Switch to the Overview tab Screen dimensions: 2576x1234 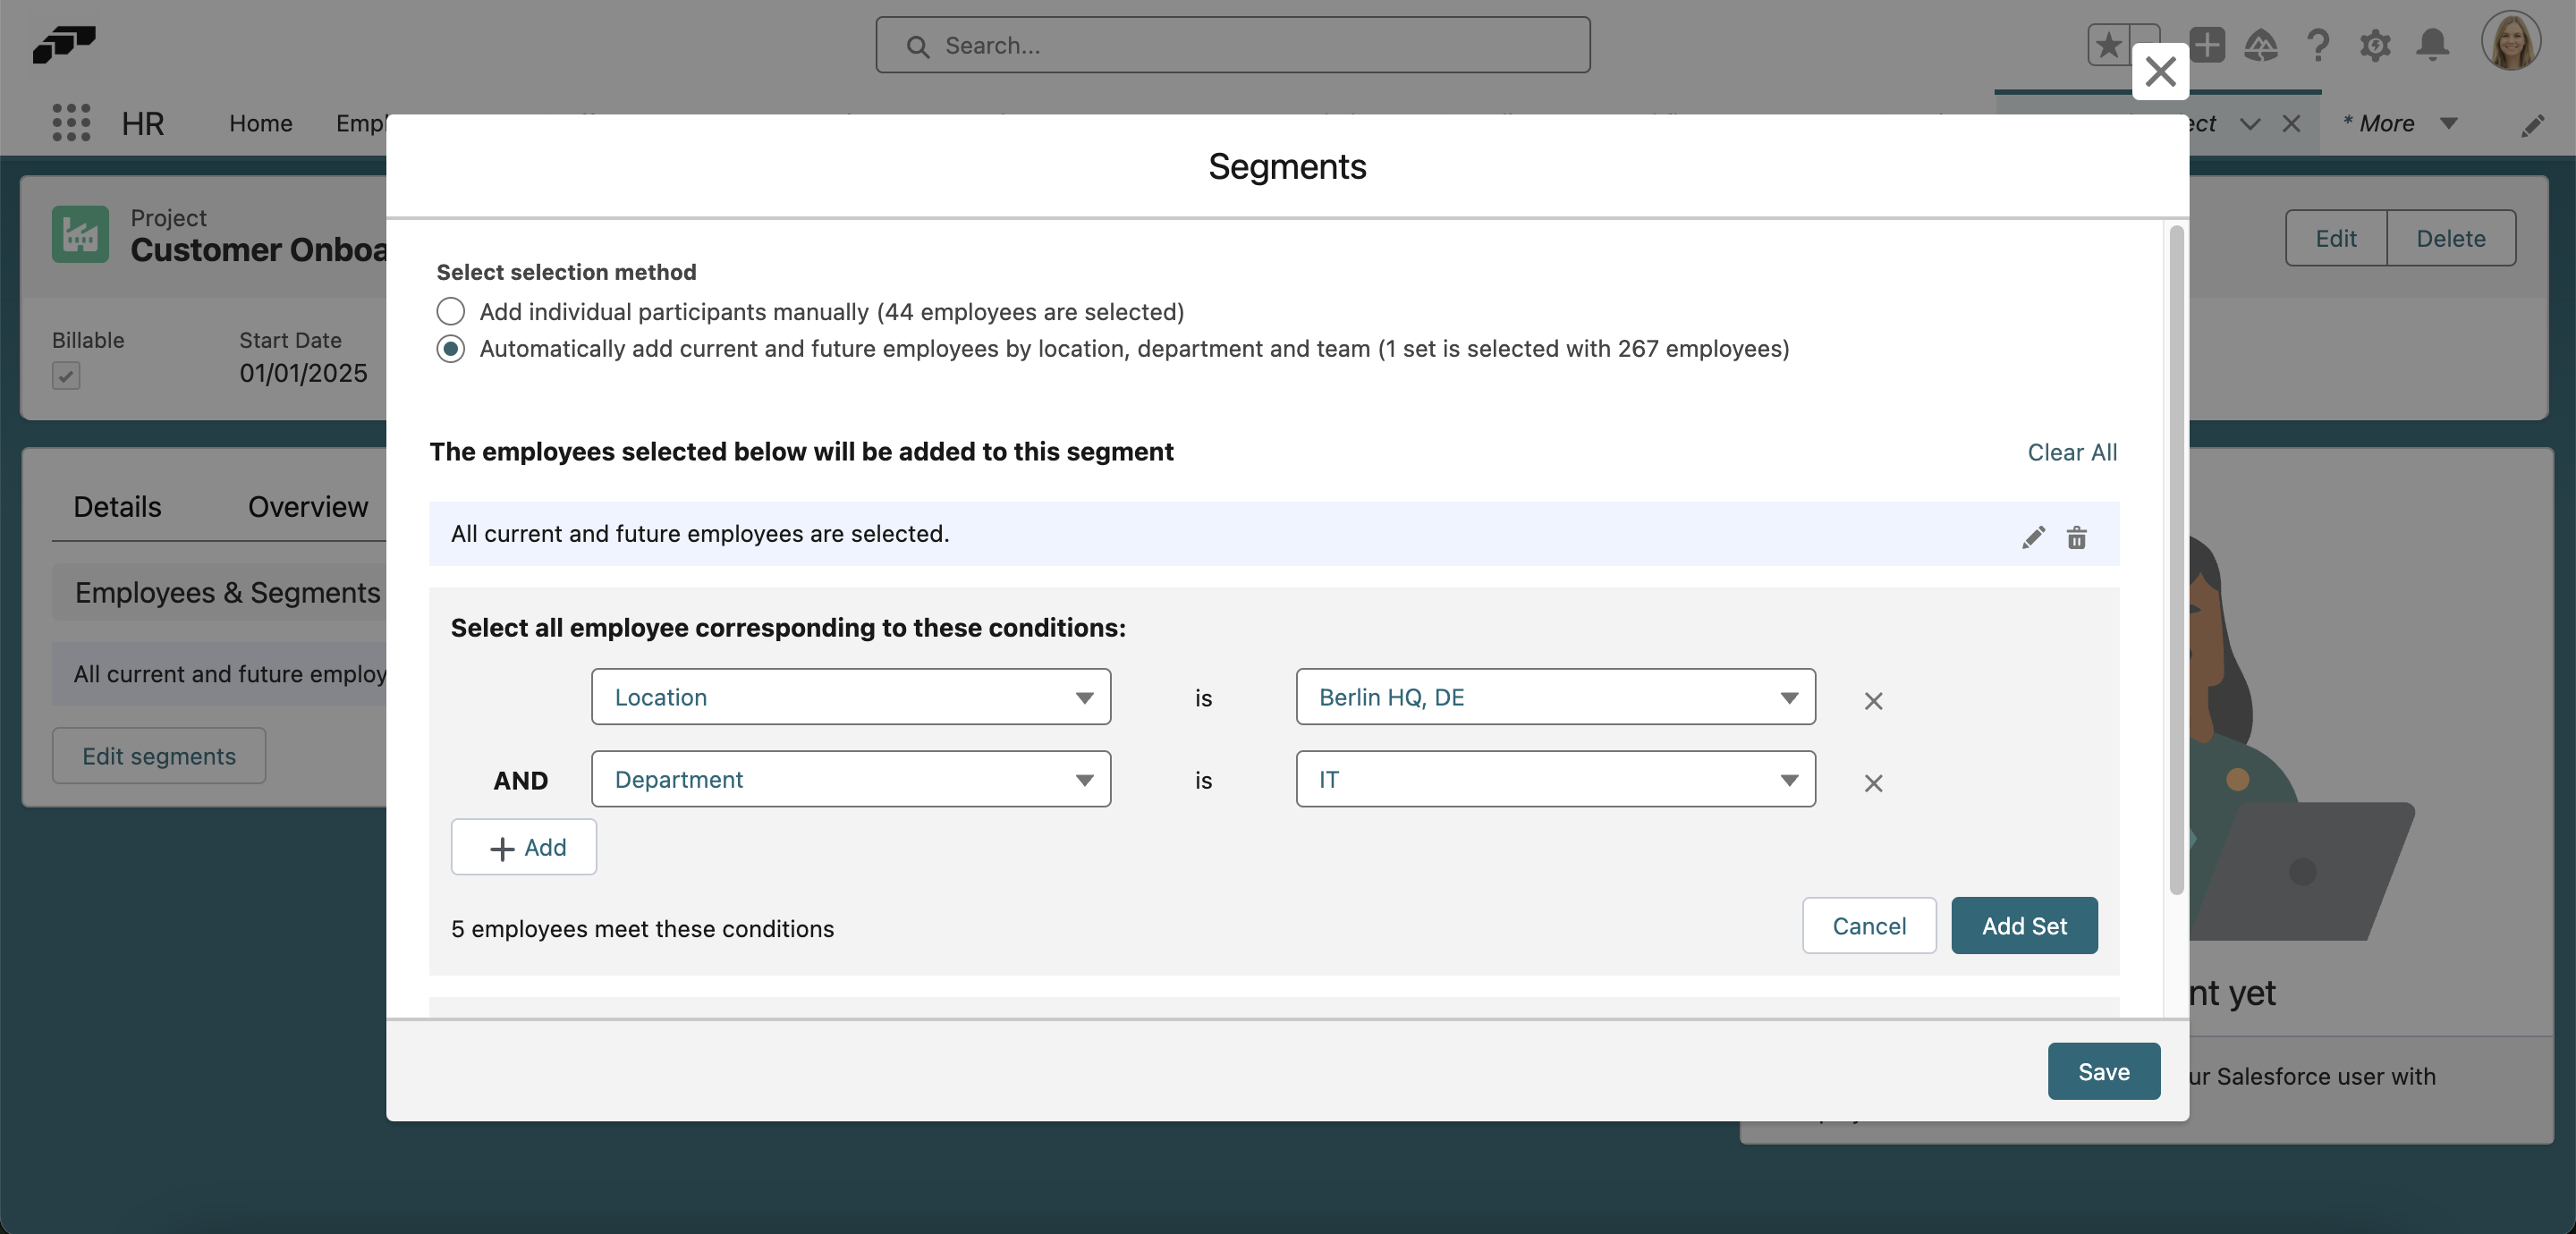pos(306,507)
